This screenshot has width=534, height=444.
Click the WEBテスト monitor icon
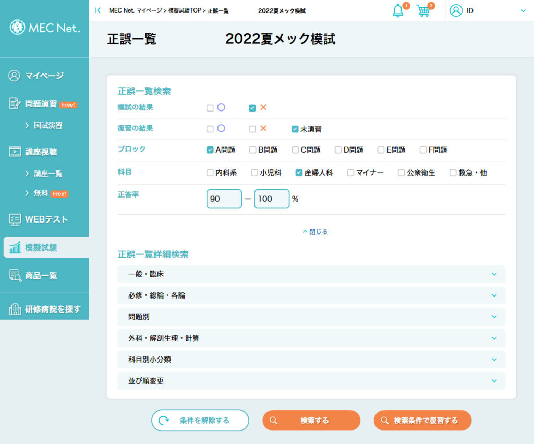(15, 219)
